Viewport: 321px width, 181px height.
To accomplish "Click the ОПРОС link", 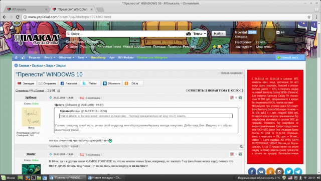I will coord(236,90).
